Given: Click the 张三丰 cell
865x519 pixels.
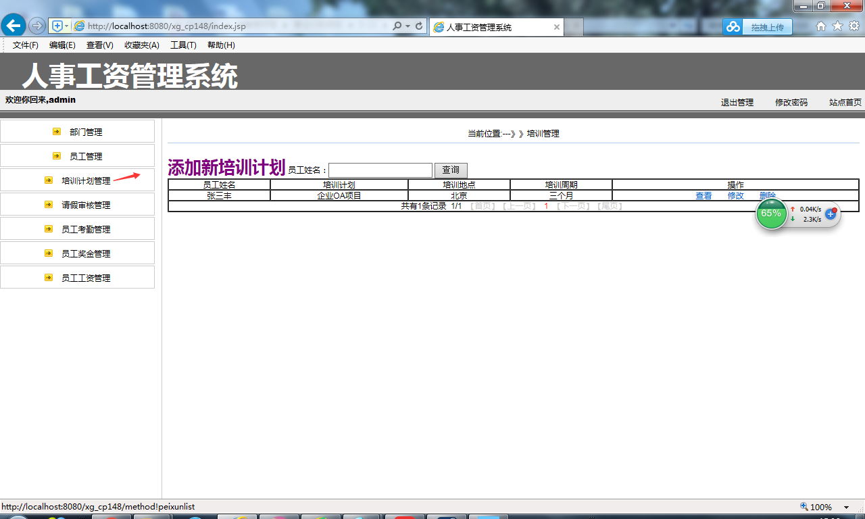Looking at the screenshot, I should coord(220,196).
